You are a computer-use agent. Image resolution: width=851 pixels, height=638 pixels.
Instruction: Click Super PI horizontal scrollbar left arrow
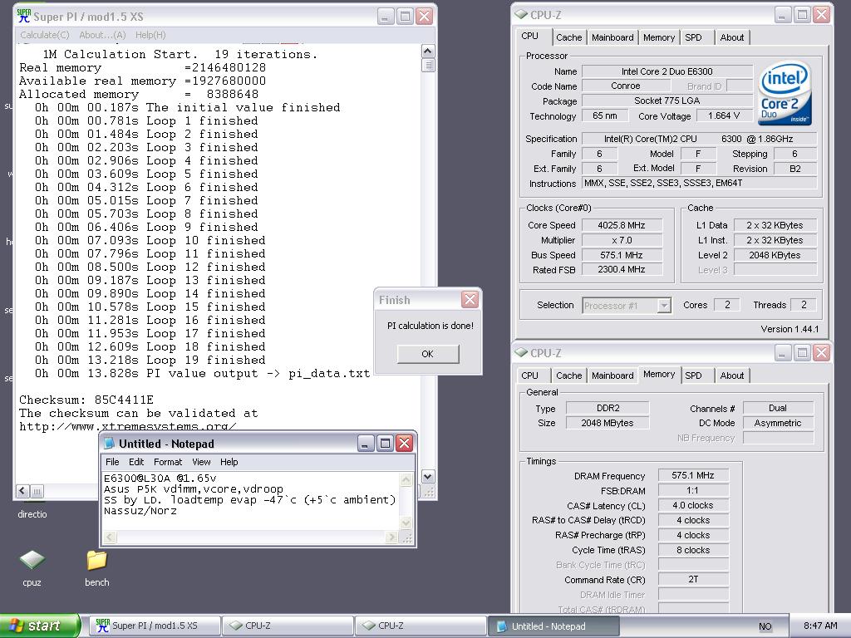(x=22, y=491)
